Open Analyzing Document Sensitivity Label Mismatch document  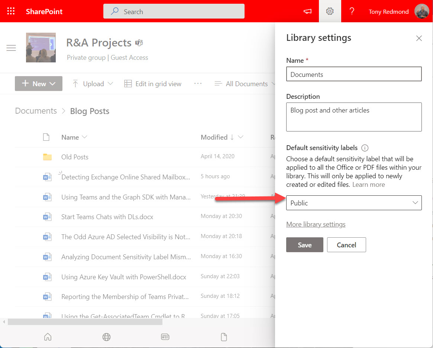126,257
